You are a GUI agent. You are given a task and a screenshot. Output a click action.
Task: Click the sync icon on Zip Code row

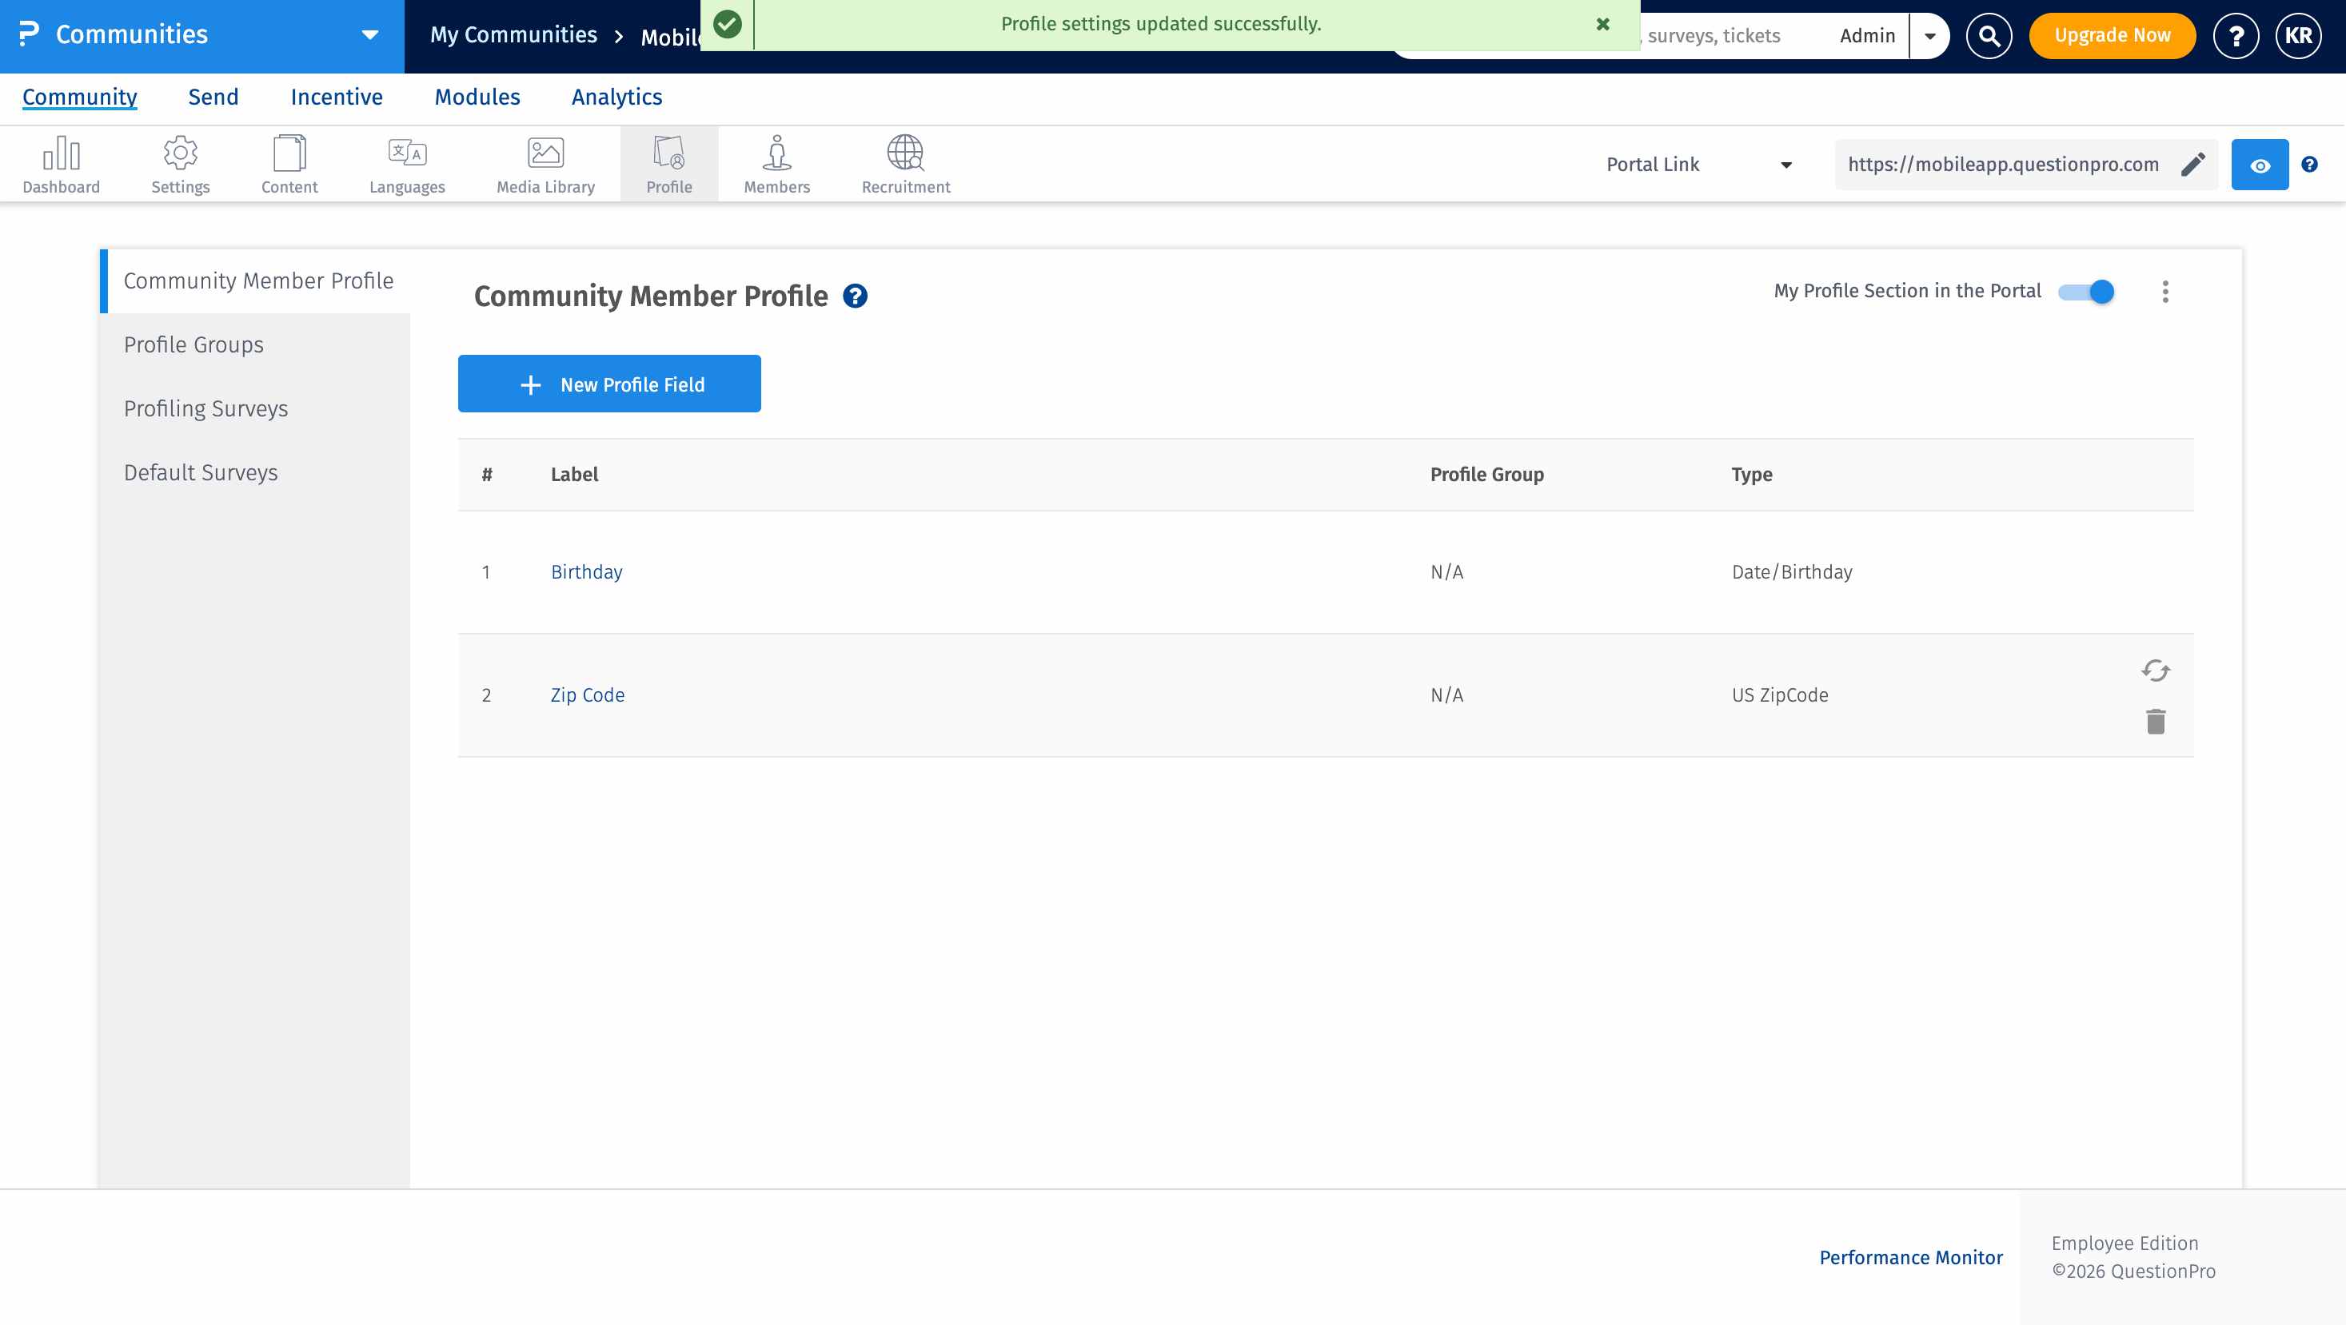2155,670
